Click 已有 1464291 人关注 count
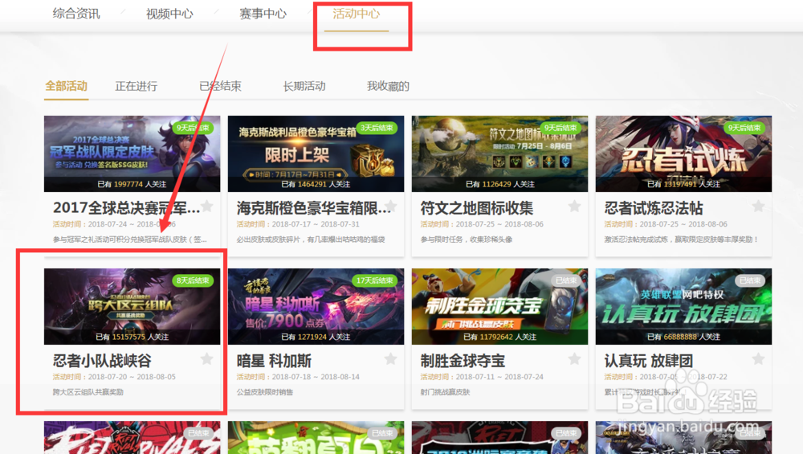The height and width of the screenshot is (454, 803). [x=316, y=184]
